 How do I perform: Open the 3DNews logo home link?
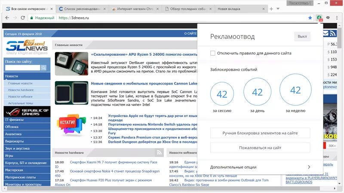(27, 47)
